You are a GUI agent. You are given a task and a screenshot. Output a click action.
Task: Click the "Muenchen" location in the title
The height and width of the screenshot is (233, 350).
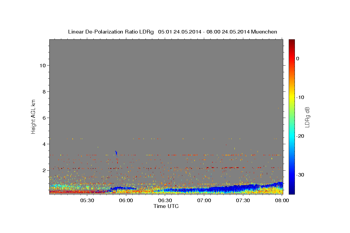tap(264, 32)
